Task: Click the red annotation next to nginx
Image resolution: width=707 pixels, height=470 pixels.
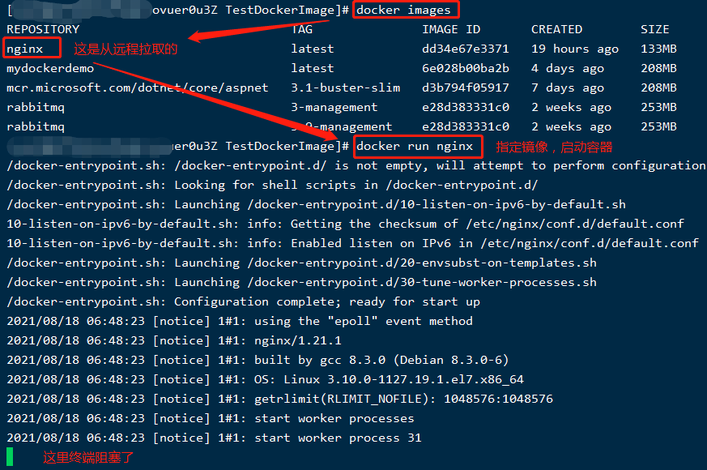Action: [126, 49]
